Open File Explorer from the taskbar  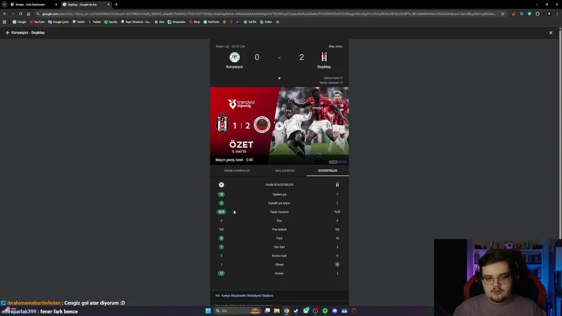tap(277, 311)
